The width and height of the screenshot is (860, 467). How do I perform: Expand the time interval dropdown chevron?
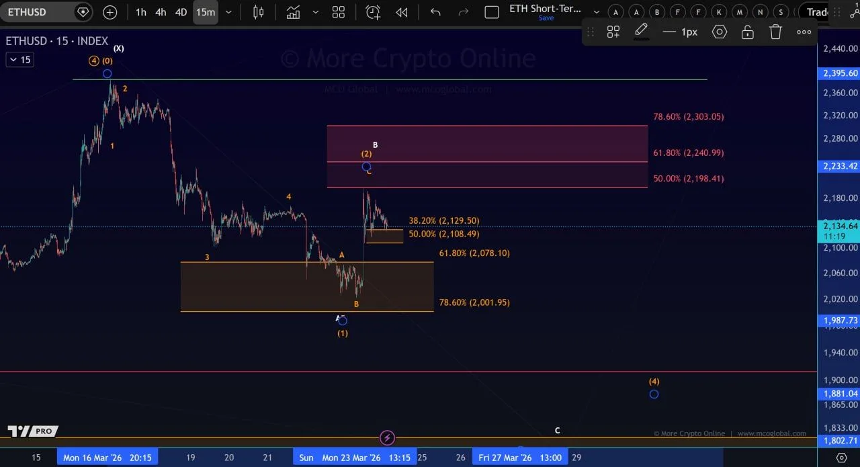click(228, 12)
